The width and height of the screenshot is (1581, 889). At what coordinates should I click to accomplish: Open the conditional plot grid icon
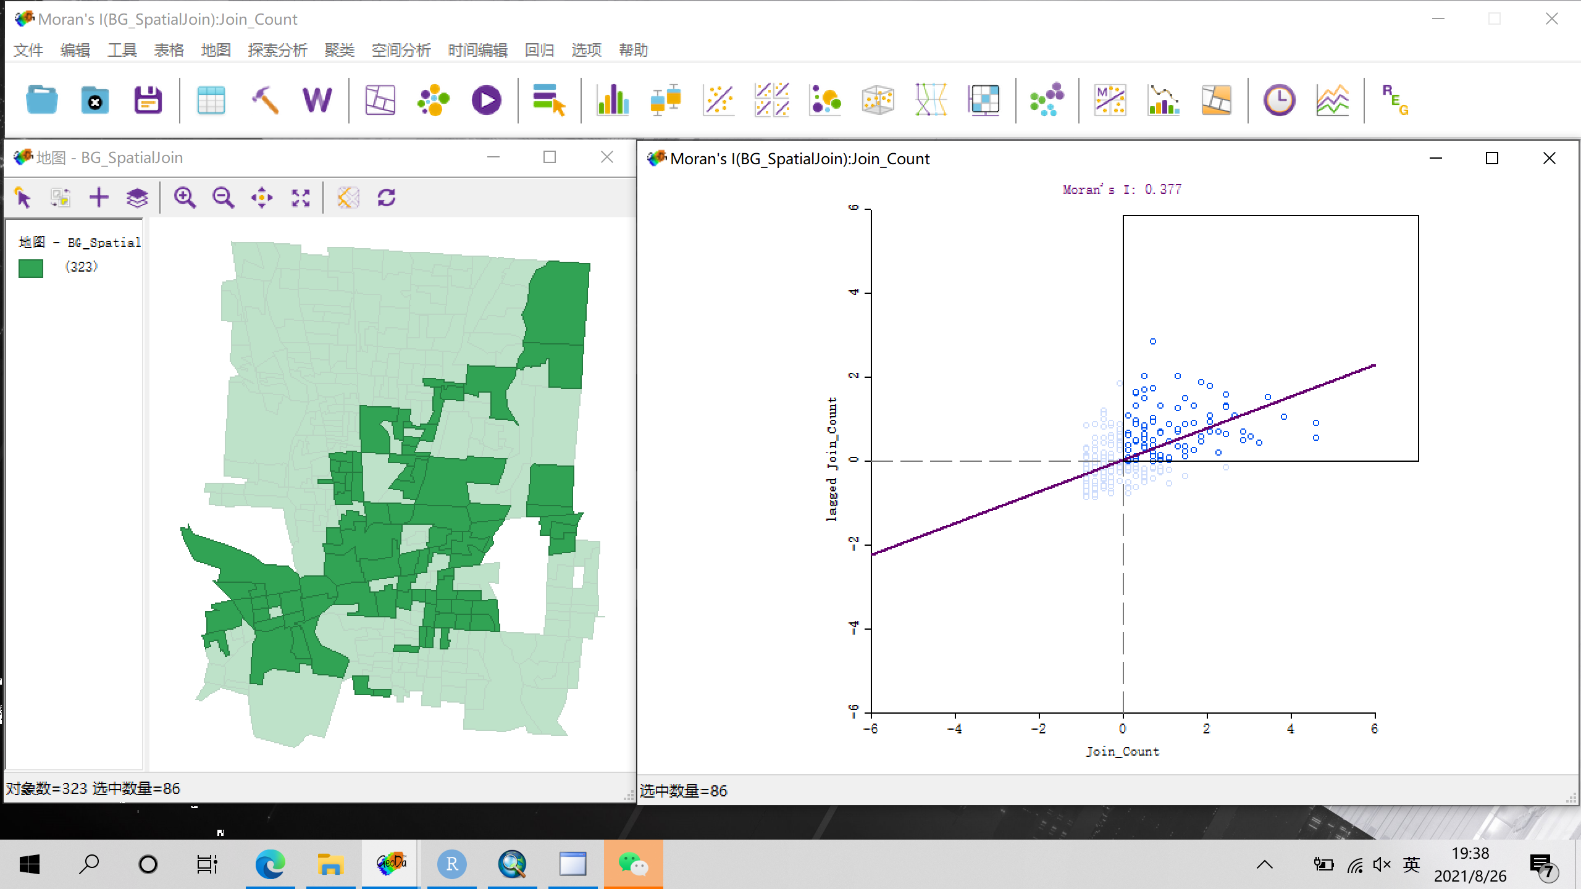click(x=984, y=100)
